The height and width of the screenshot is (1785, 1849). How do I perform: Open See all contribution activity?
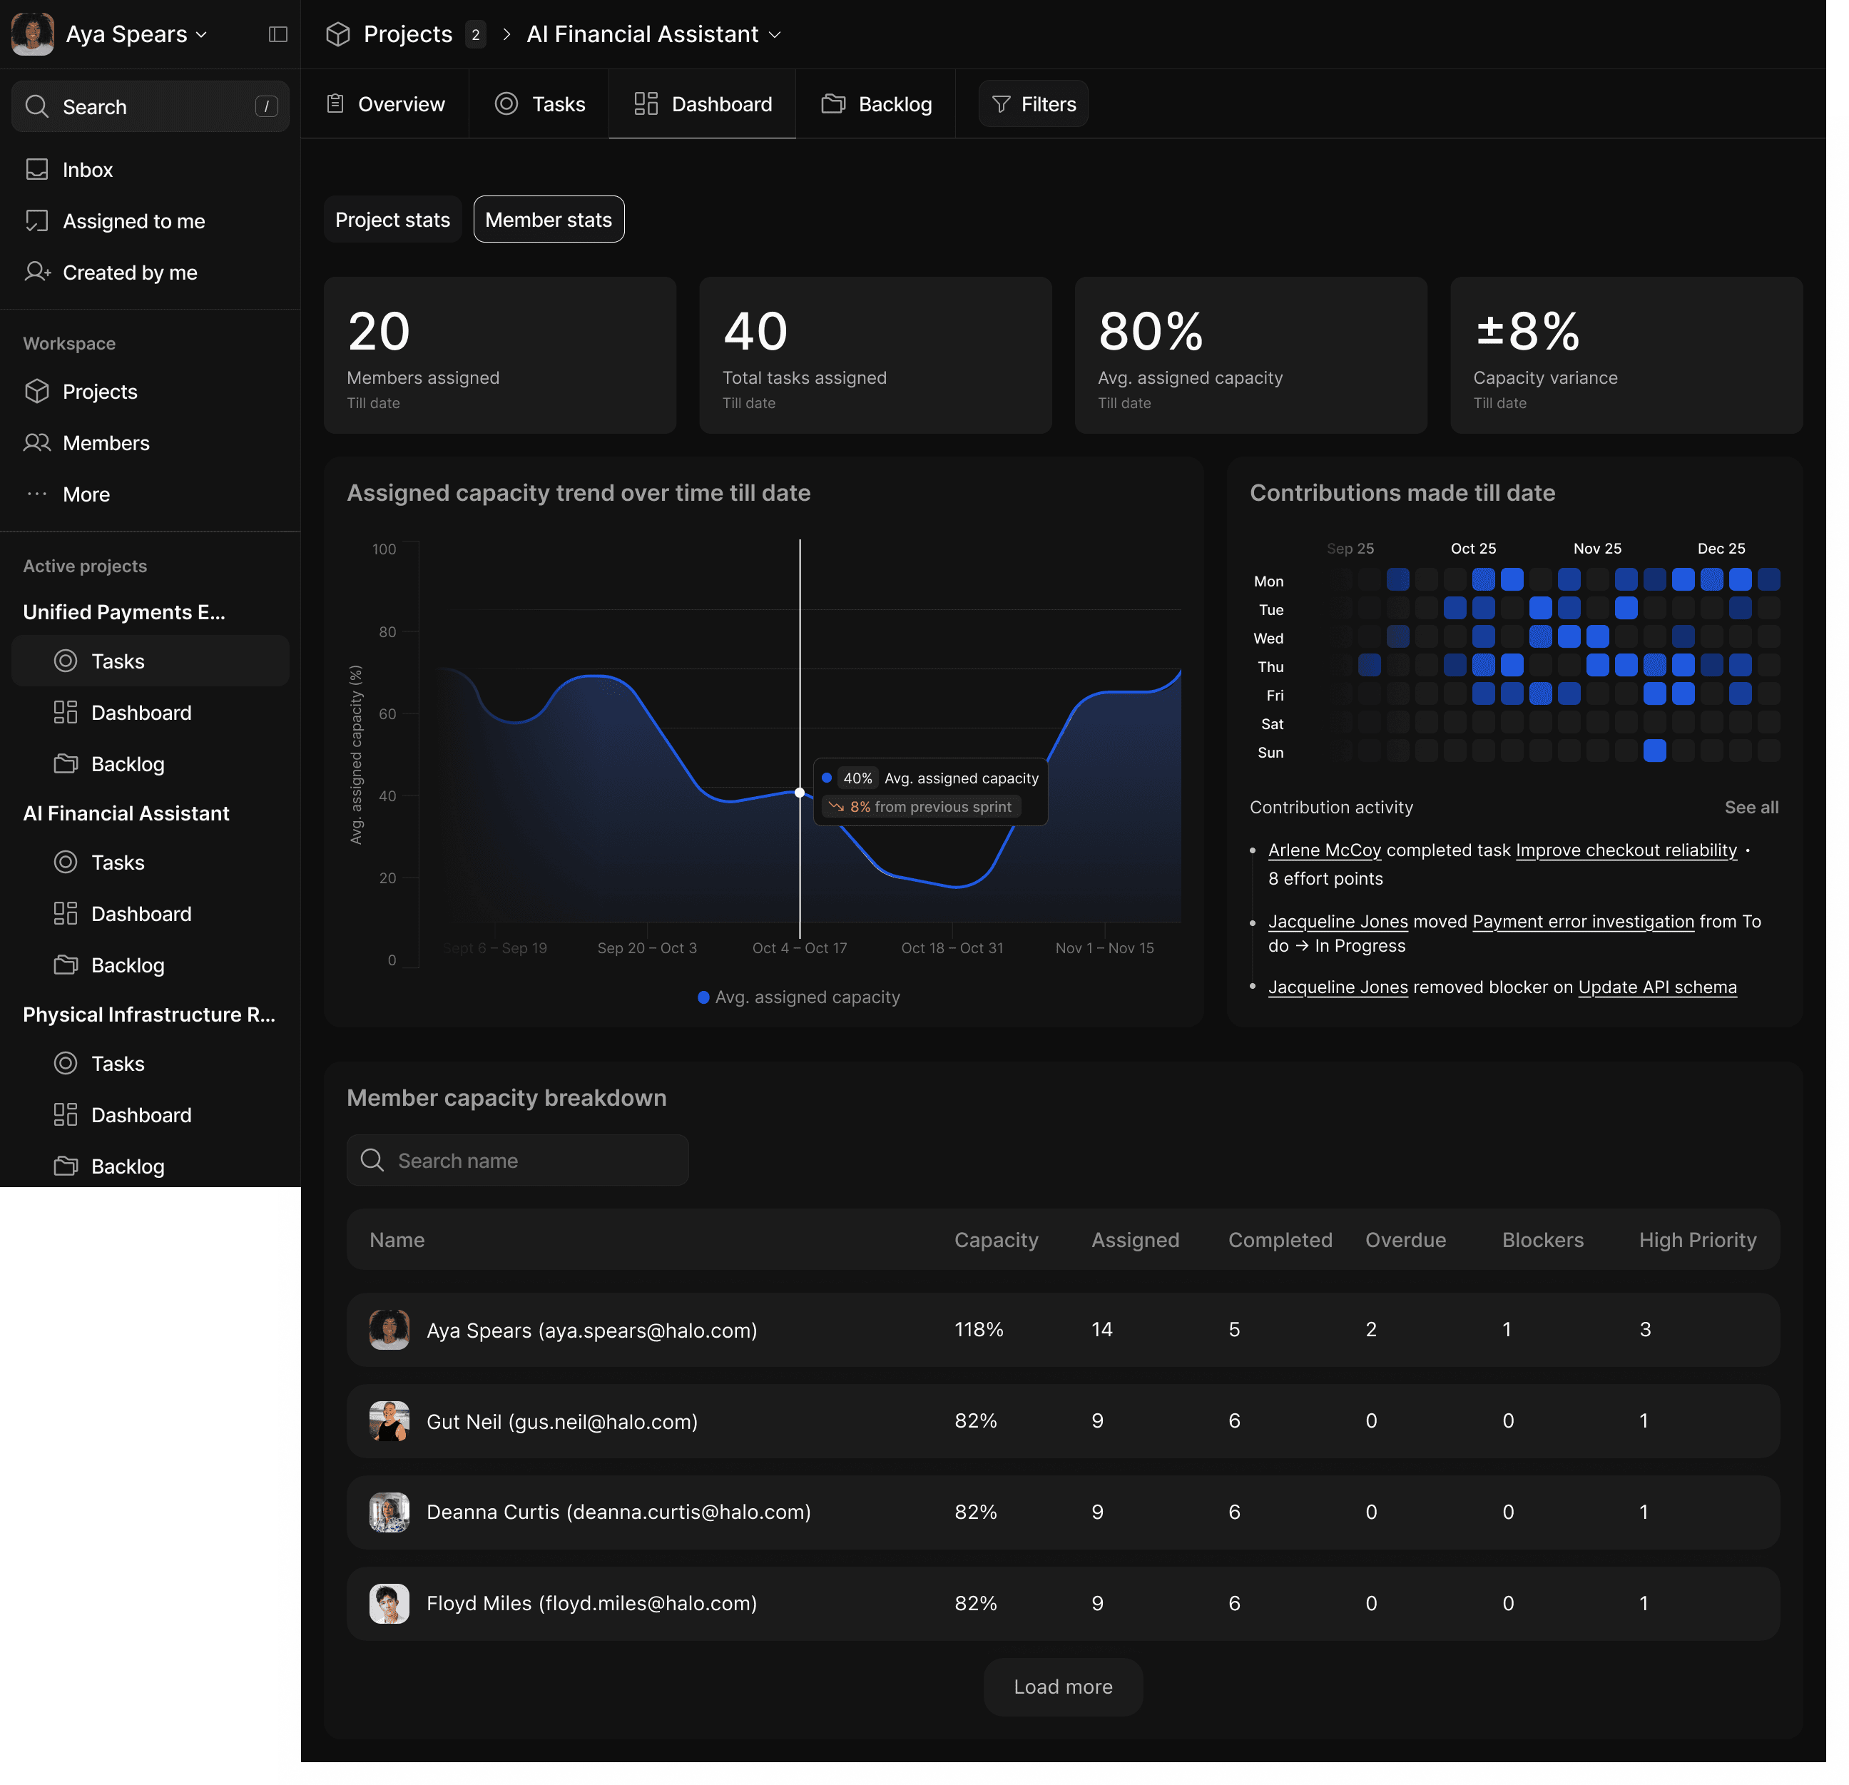tap(1751, 808)
